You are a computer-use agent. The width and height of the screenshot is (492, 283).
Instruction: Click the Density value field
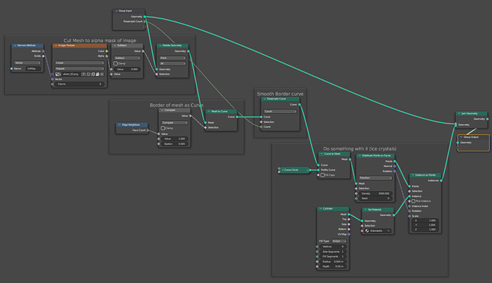[375, 193]
